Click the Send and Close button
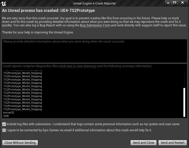Screen dimensions: 189x148 [144, 142]
